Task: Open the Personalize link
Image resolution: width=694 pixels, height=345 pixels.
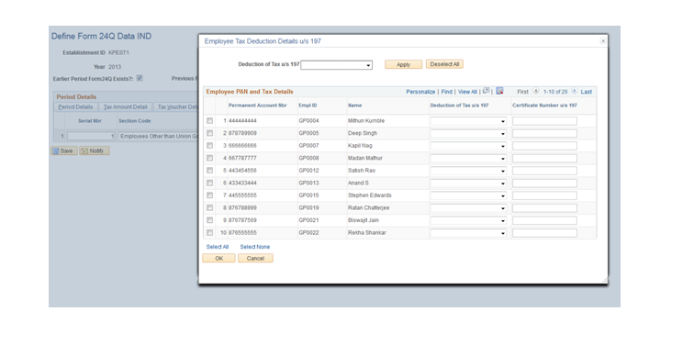Action: [x=420, y=92]
